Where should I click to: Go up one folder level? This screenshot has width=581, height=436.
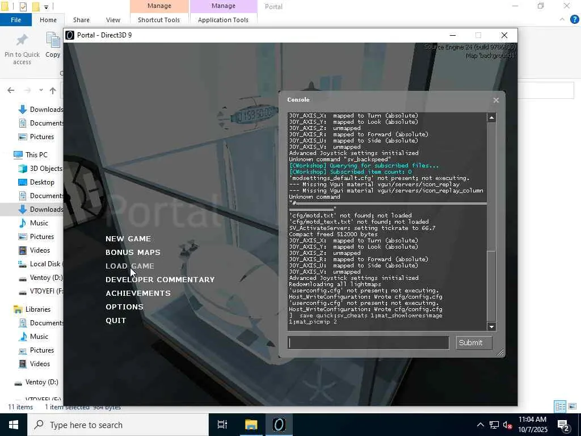[x=53, y=90]
